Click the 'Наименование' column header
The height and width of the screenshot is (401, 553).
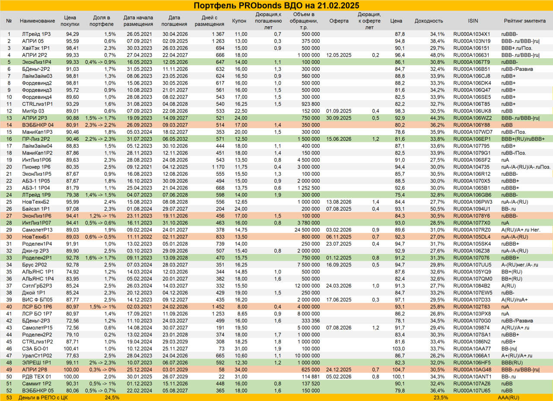click(x=38, y=21)
